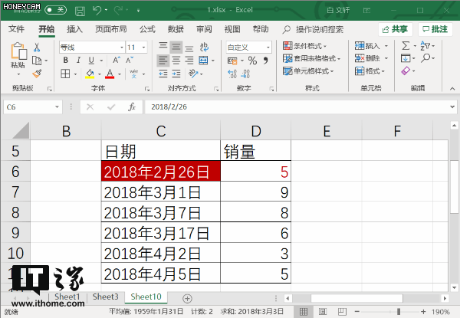Click Merge and Center icon
Image resolution: width=460 pixels, height=318 pixels.
click(203, 61)
